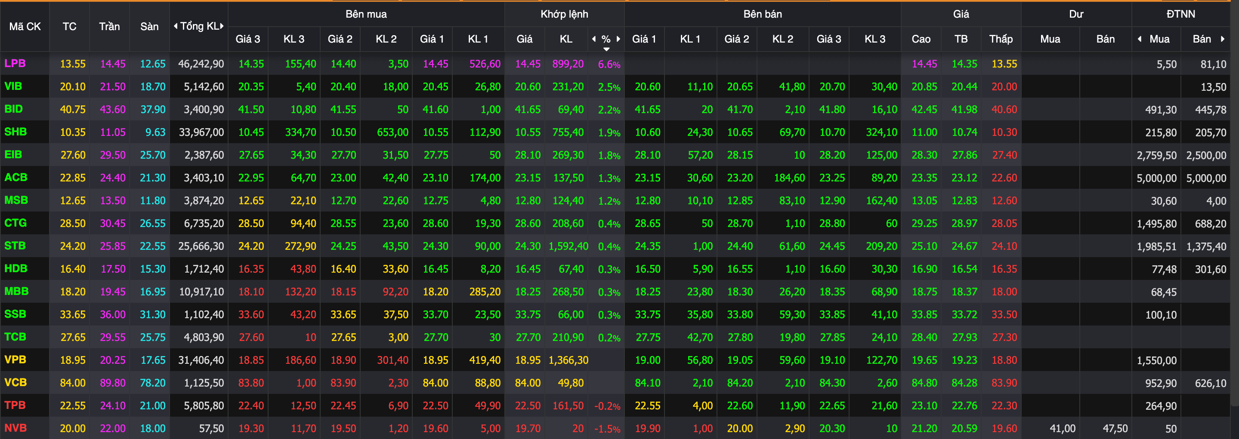Click right arrow beside % column header
This screenshot has width=1239, height=439.
point(618,39)
